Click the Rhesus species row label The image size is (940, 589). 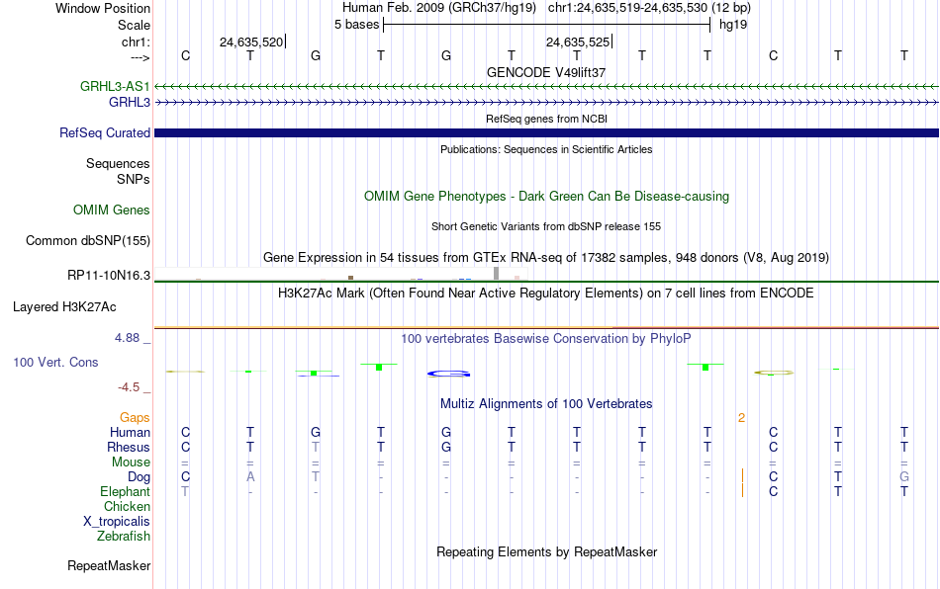(129, 447)
